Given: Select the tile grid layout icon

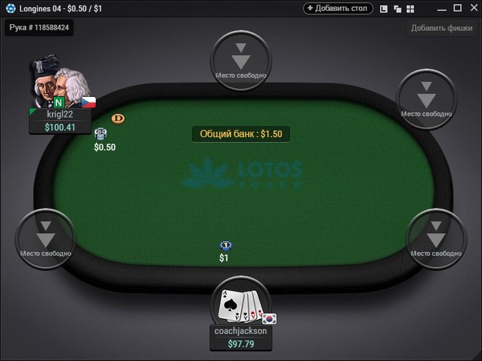Looking at the screenshot, I should point(410,9).
